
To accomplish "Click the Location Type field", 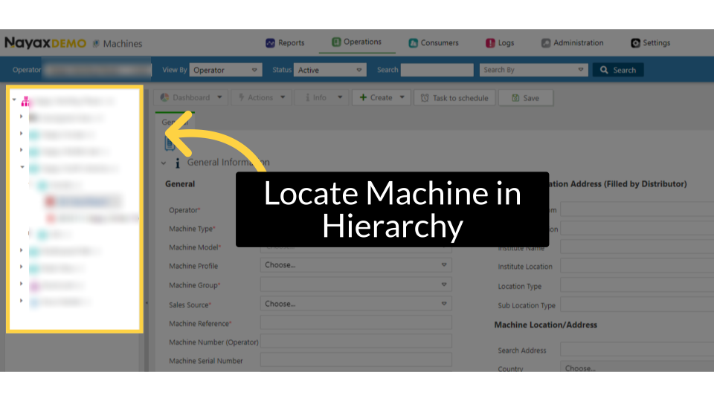I will 637,285.
